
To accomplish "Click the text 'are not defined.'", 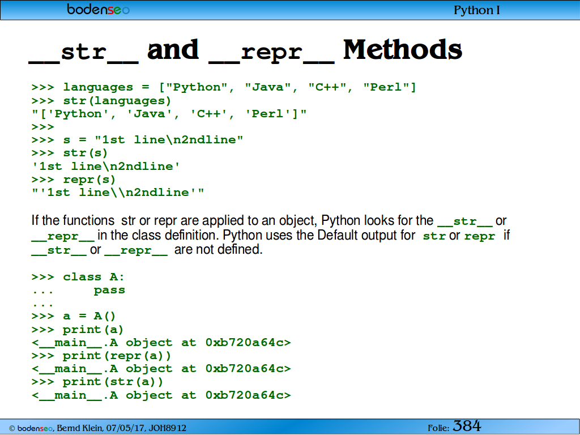I will 218,249.
